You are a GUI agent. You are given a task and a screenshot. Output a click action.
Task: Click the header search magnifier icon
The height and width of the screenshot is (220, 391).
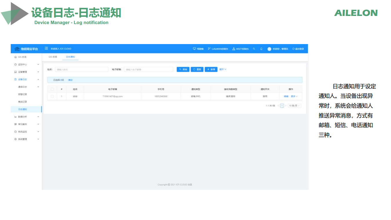click(254, 49)
